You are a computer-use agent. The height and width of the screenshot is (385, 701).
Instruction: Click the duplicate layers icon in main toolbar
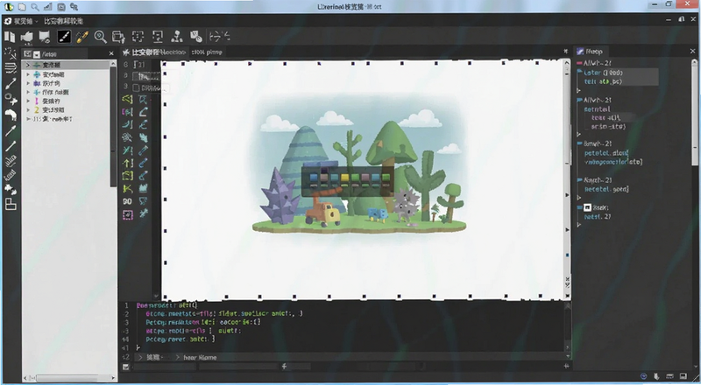118,37
